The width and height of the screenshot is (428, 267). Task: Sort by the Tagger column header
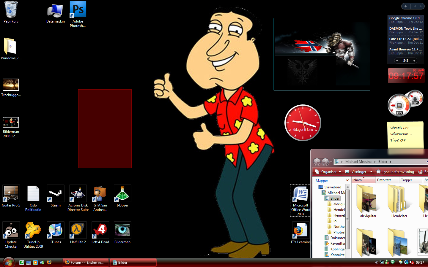point(410,180)
